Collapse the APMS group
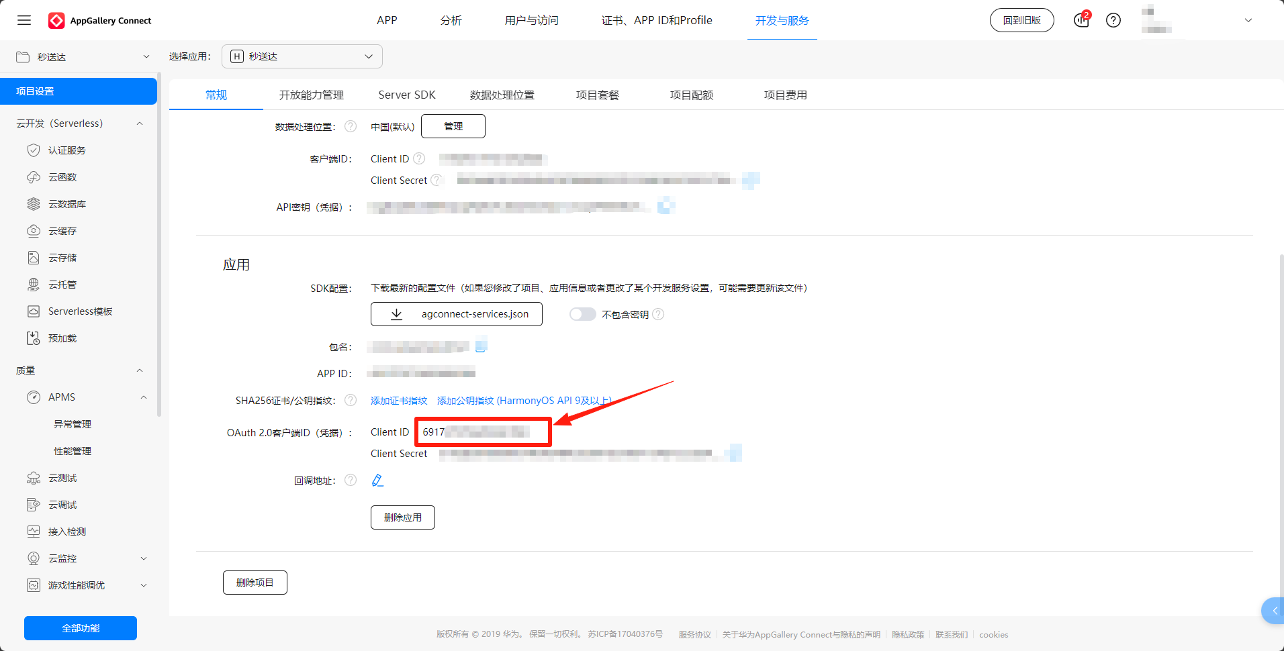Viewport: 1284px width, 651px height. point(144,397)
